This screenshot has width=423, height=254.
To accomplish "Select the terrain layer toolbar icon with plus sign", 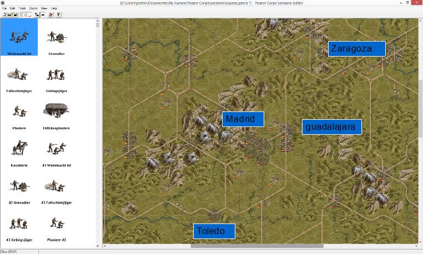I will click(37, 14).
